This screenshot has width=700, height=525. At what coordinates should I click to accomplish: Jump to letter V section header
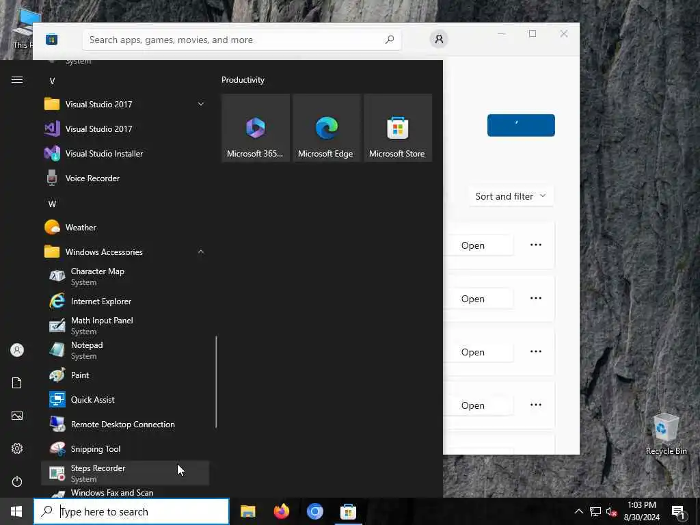52,81
